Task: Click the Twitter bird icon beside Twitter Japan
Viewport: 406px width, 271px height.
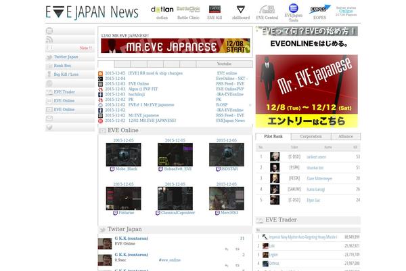Action: pos(49,57)
